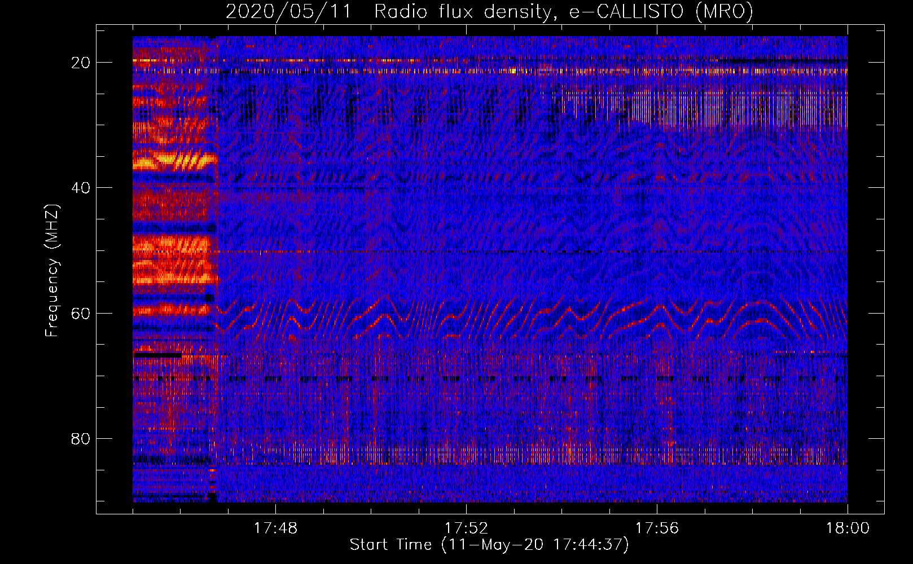Image resolution: width=913 pixels, height=564 pixels.
Task: Click the '40' frequency tick label
Action: pos(81,188)
